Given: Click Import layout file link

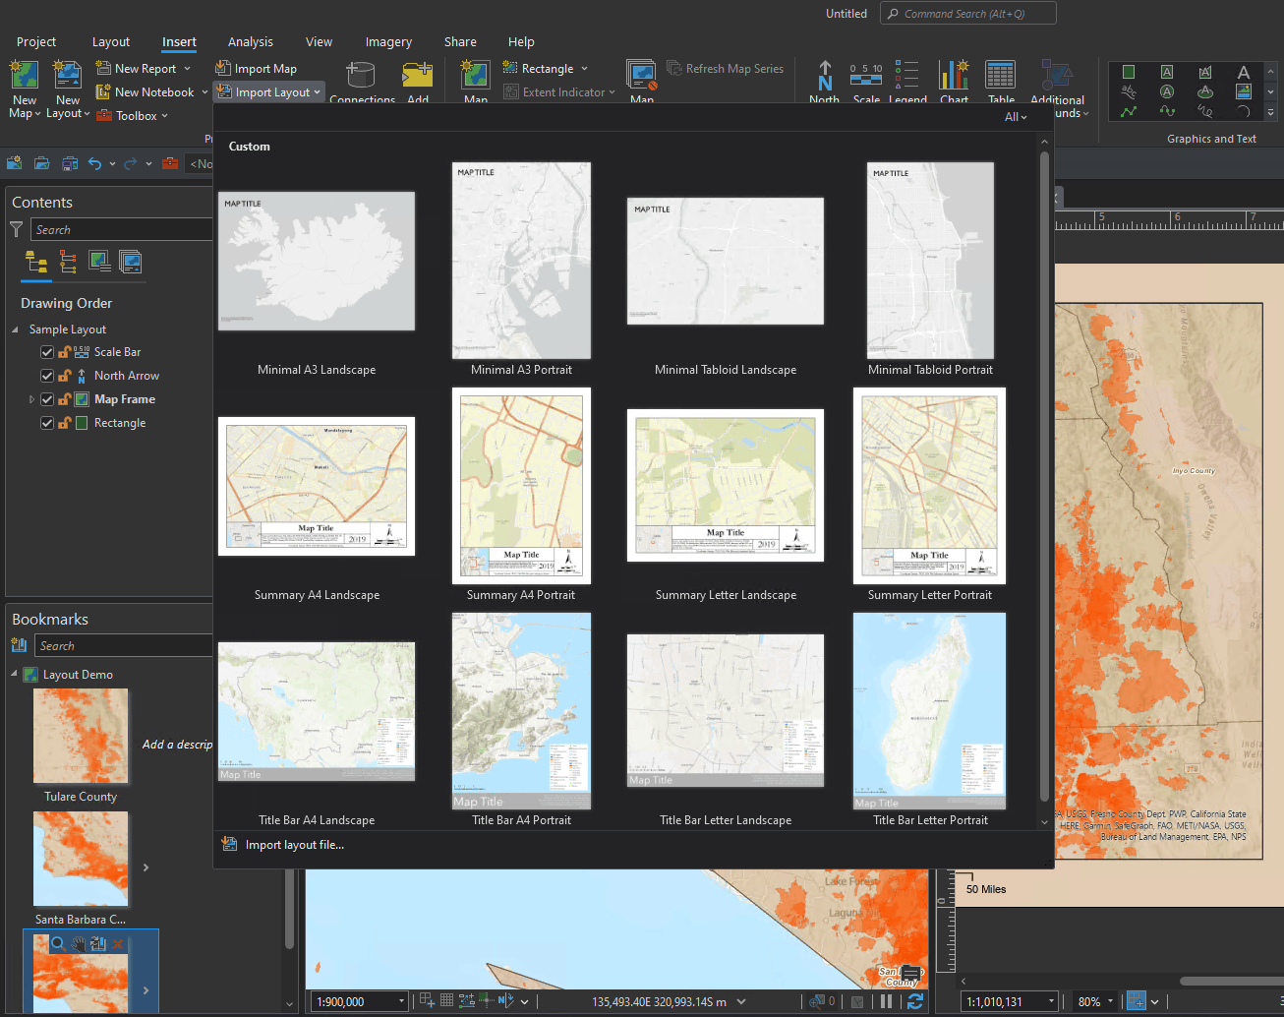Looking at the screenshot, I should pyautogui.click(x=294, y=845).
